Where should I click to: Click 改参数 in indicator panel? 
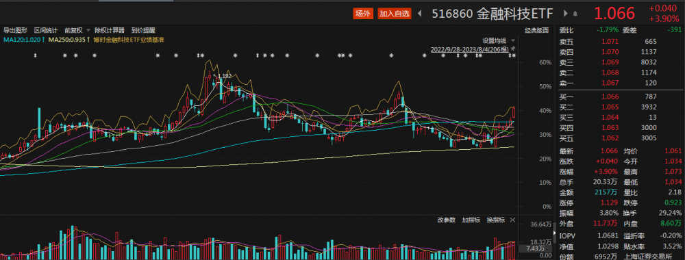447,220
